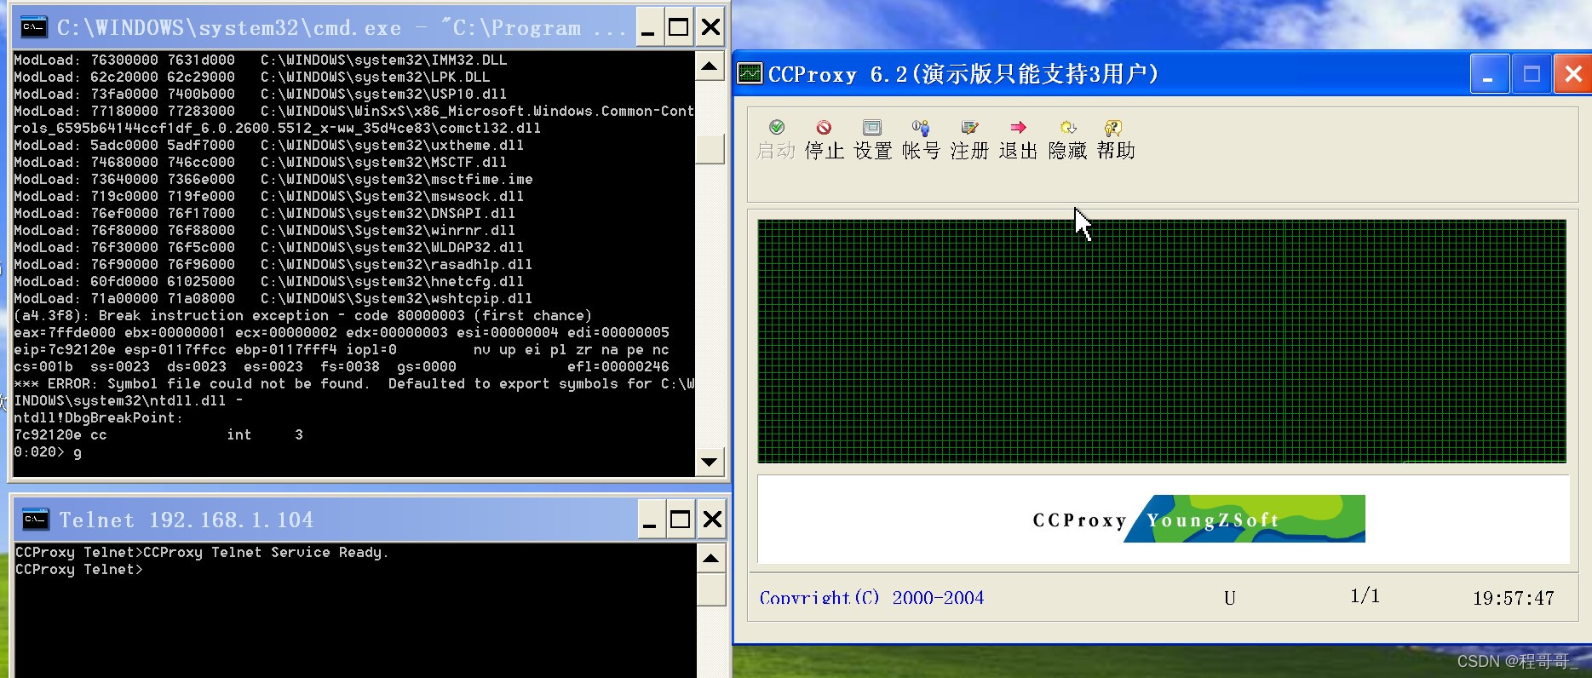This screenshot has width=1592, height=678.
Task: Click the Break instruction exception line
Action: point(302,316)
